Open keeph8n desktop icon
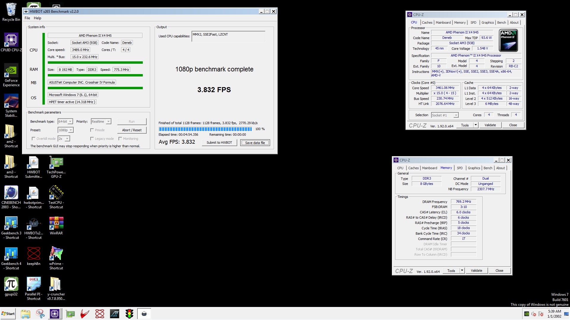 click(34, 256)
